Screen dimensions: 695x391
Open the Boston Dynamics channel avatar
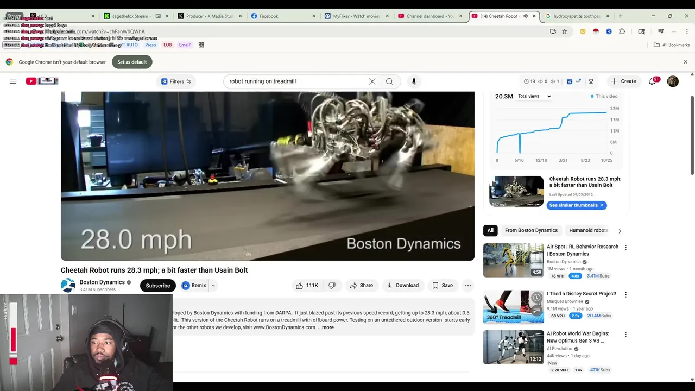[68, 286]
